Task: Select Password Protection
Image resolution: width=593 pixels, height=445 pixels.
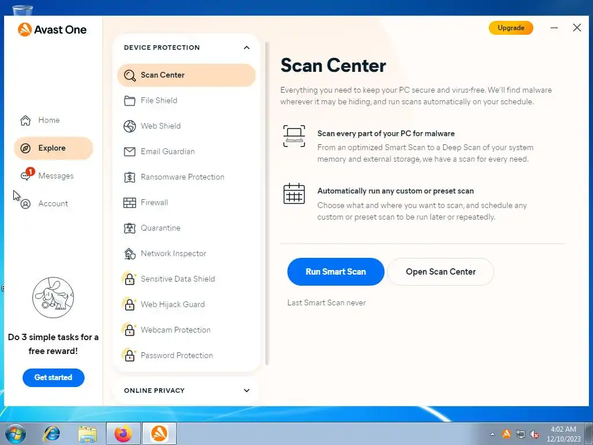Action: 186,356
